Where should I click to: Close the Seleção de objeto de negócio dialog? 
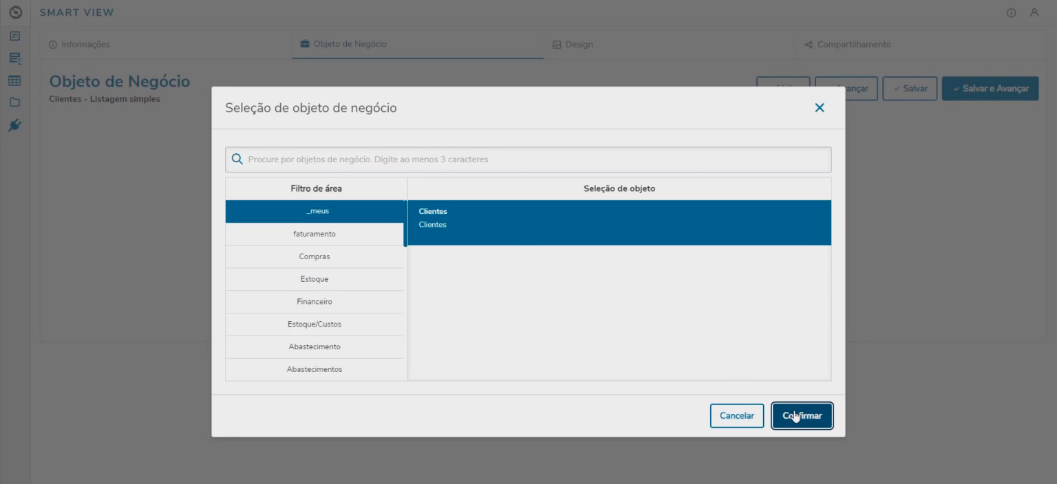[820, 107]
